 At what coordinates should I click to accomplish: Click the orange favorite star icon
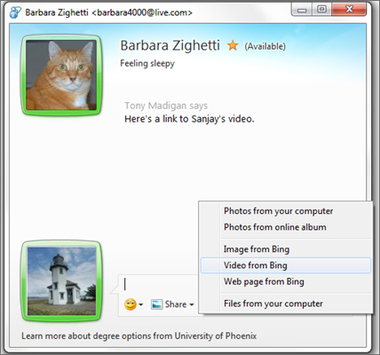[x=233, y=45]
